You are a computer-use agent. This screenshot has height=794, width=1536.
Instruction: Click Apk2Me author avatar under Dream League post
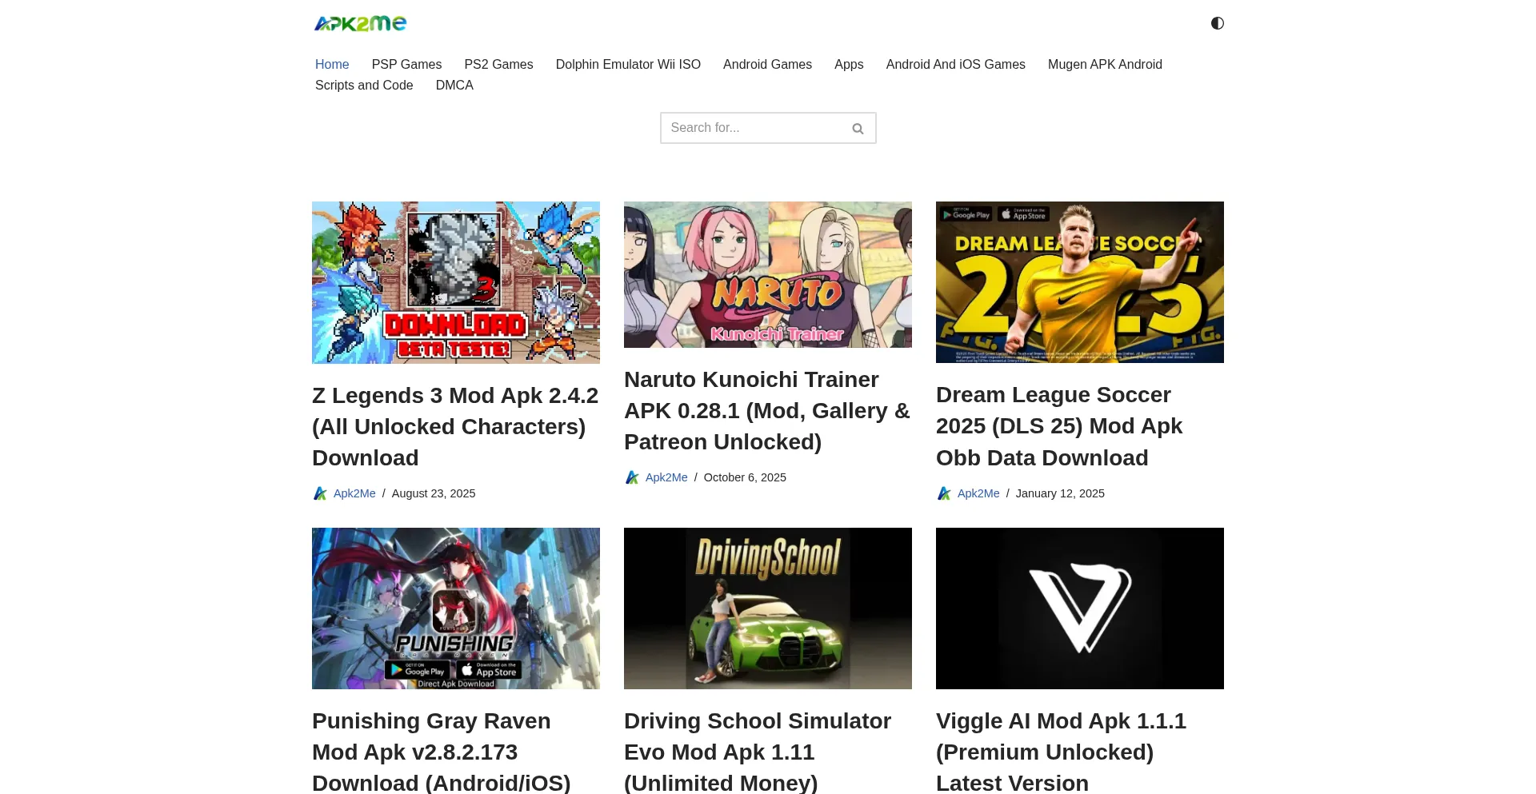point(944,493)
